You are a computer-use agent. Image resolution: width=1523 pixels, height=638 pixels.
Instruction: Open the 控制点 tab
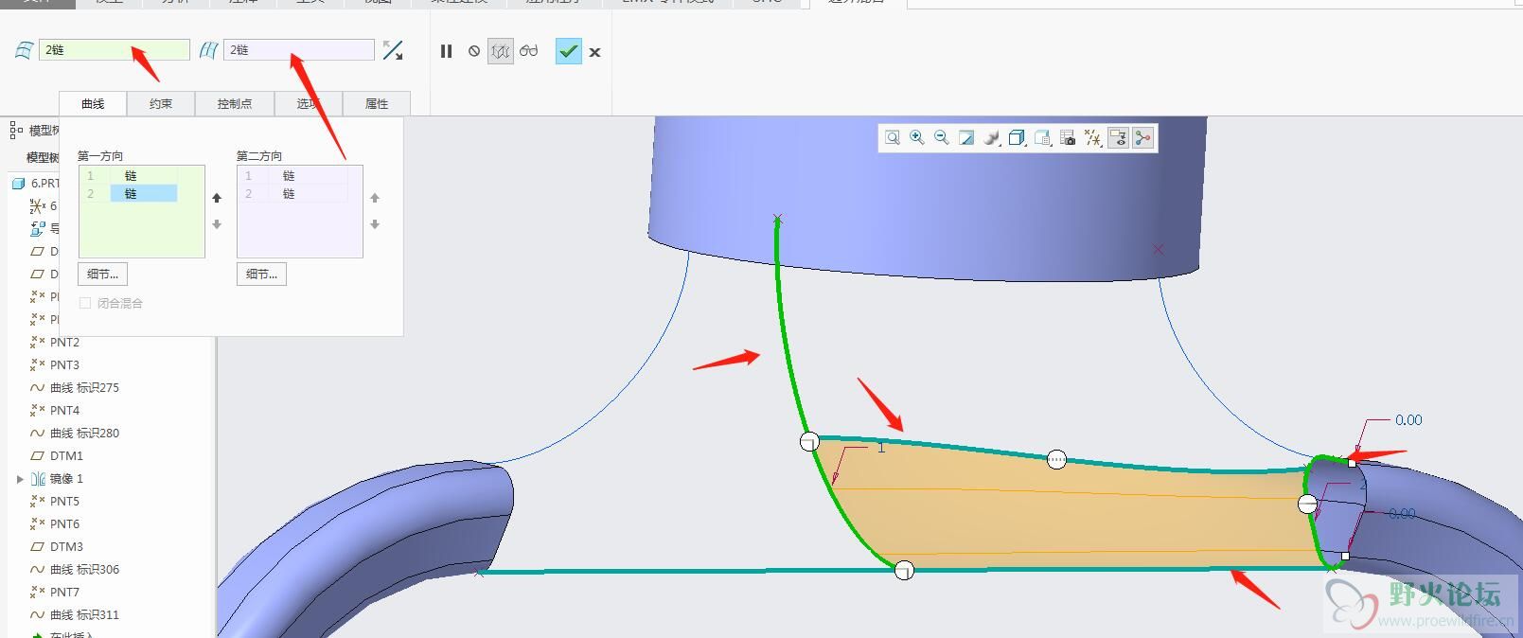(235, 103)
